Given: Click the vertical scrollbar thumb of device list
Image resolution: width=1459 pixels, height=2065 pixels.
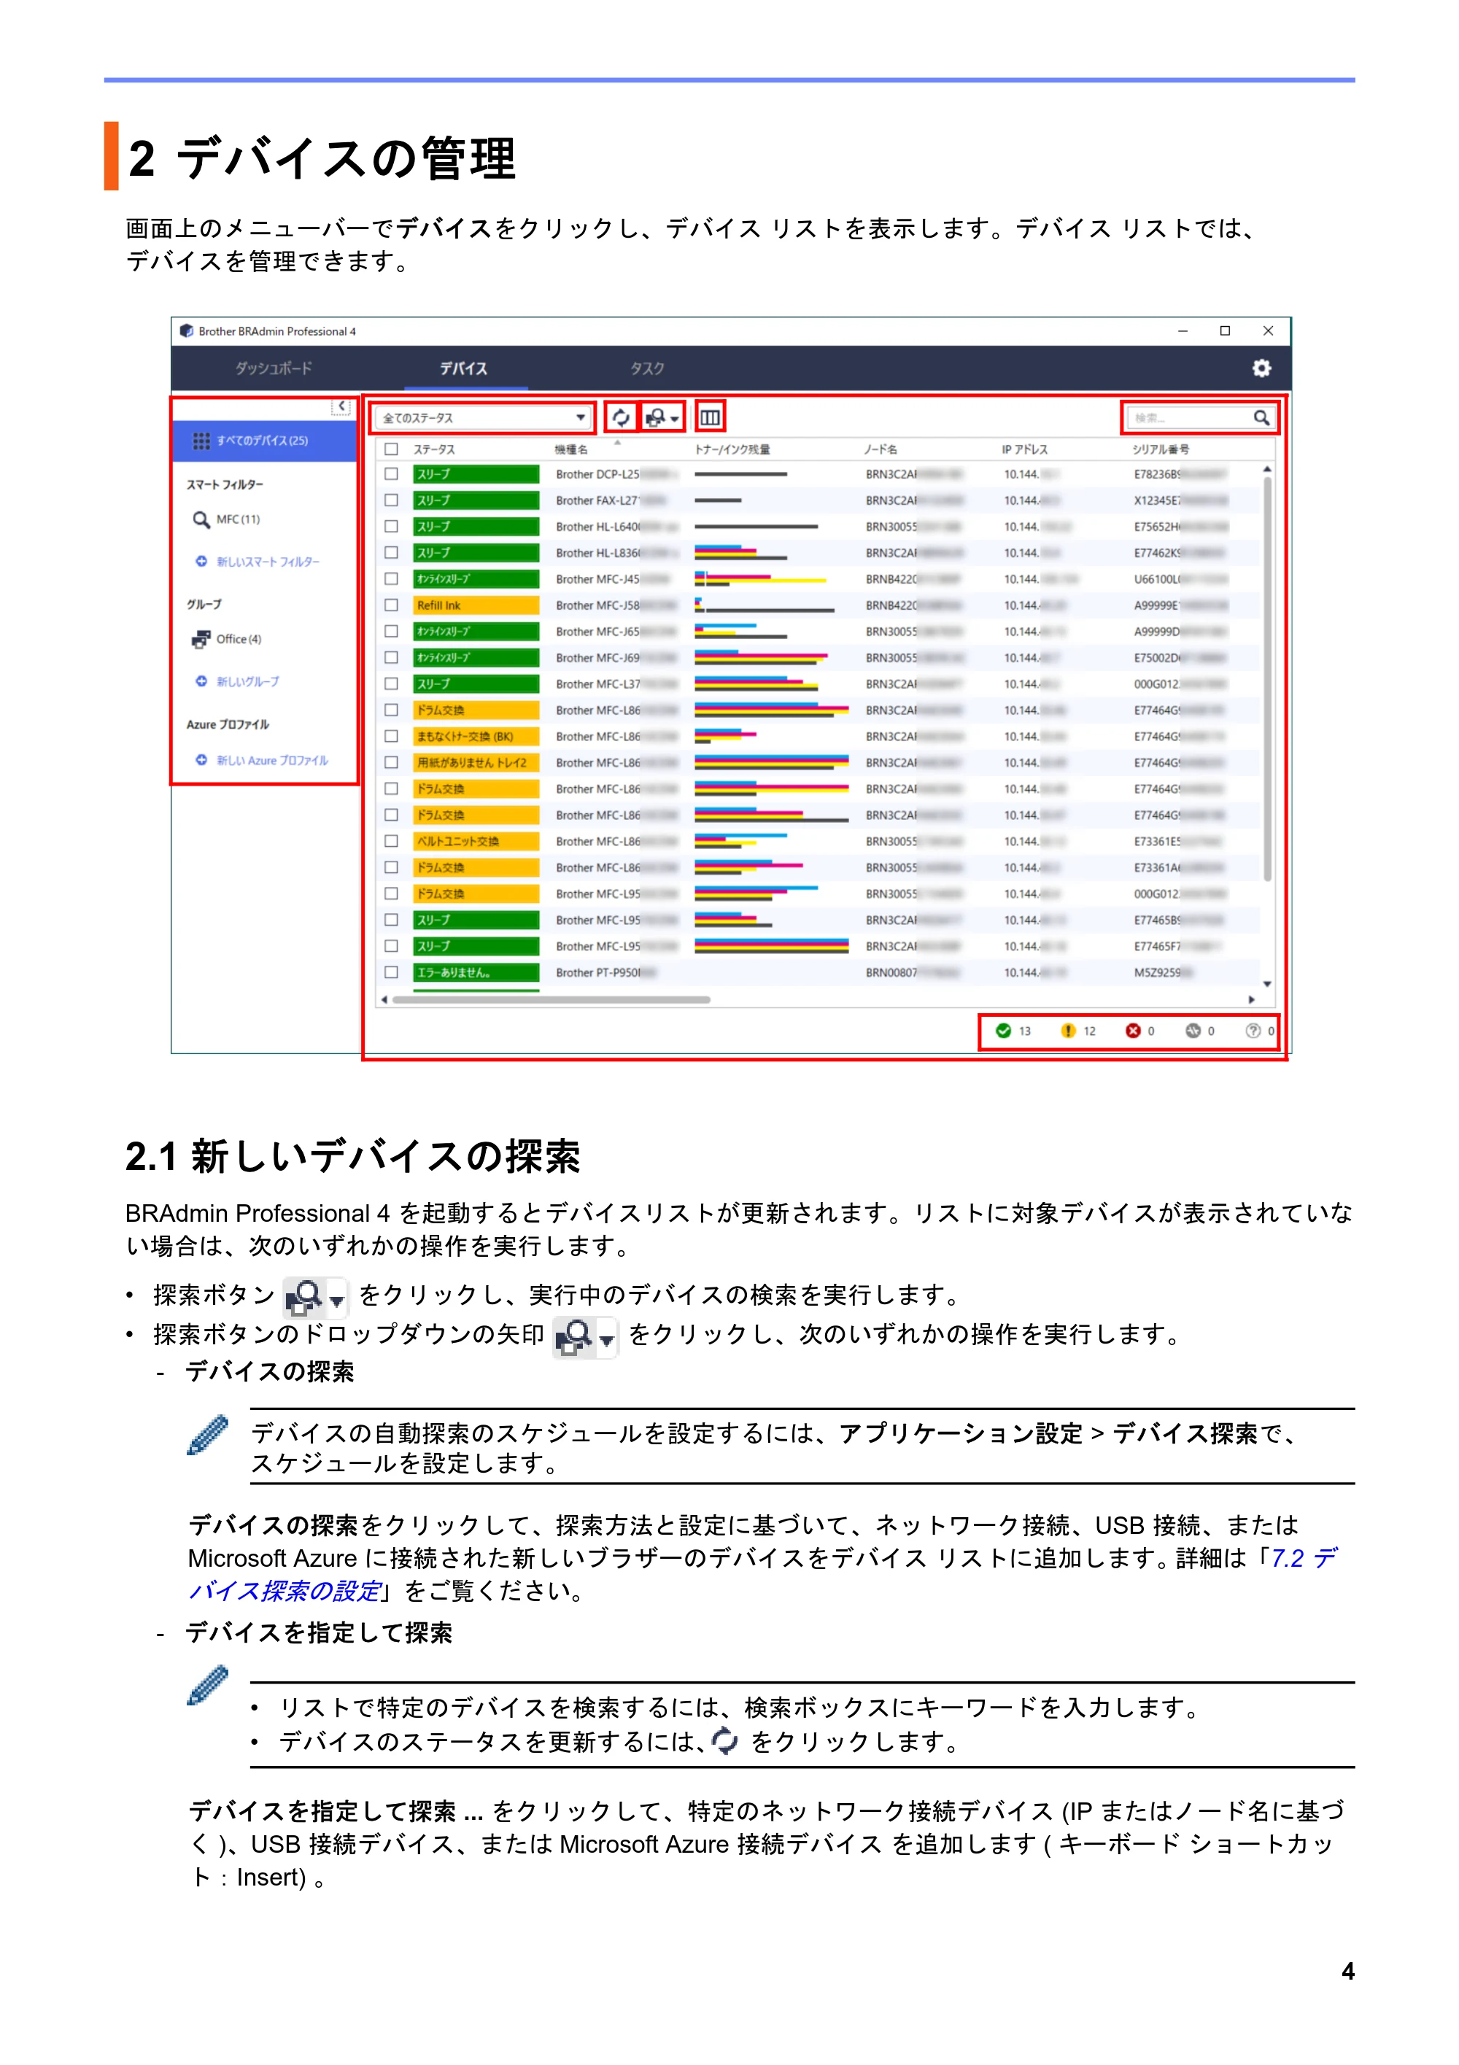Looking at the screenshot, I should point(1266,679).
